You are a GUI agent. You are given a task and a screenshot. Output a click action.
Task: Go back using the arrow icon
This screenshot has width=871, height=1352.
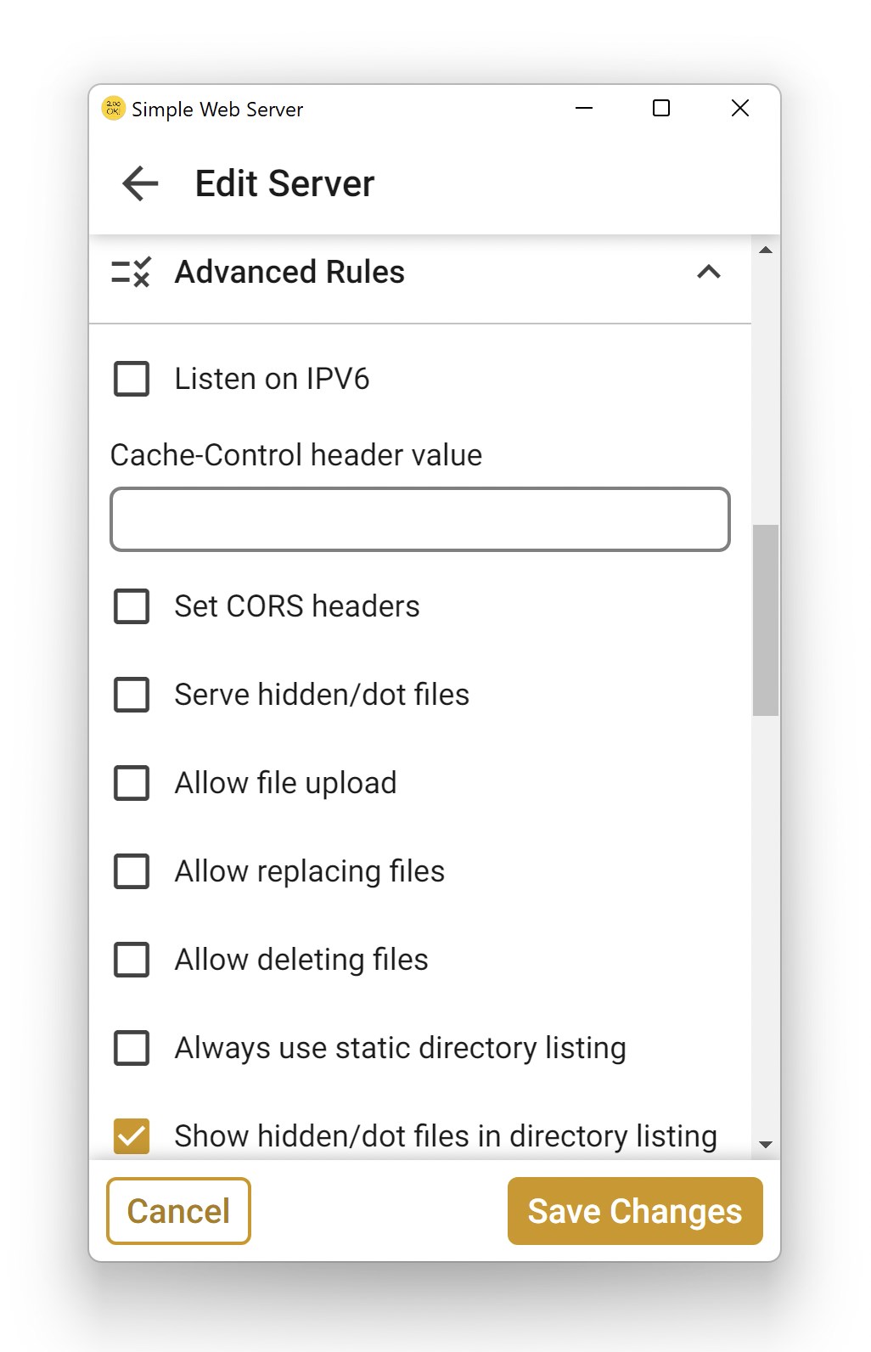pyautogui.click(x=140, y=183)
